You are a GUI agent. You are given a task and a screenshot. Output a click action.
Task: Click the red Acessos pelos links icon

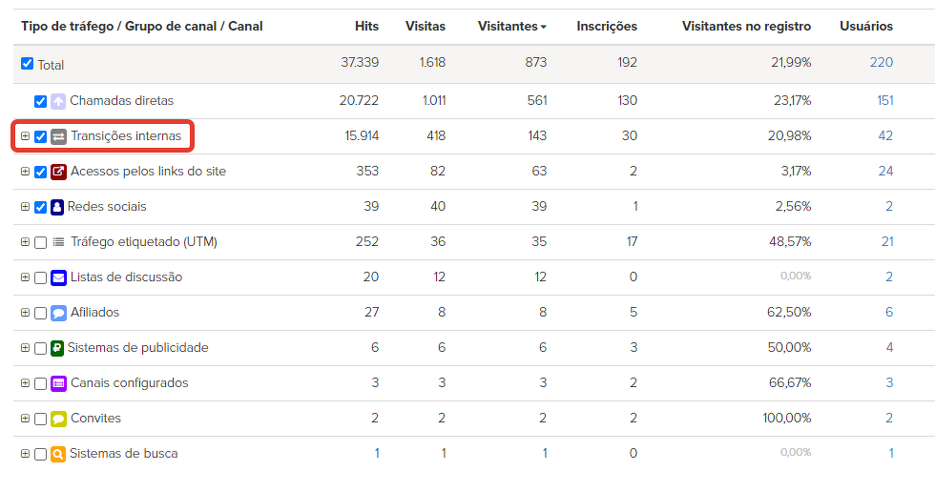point(58,172)
